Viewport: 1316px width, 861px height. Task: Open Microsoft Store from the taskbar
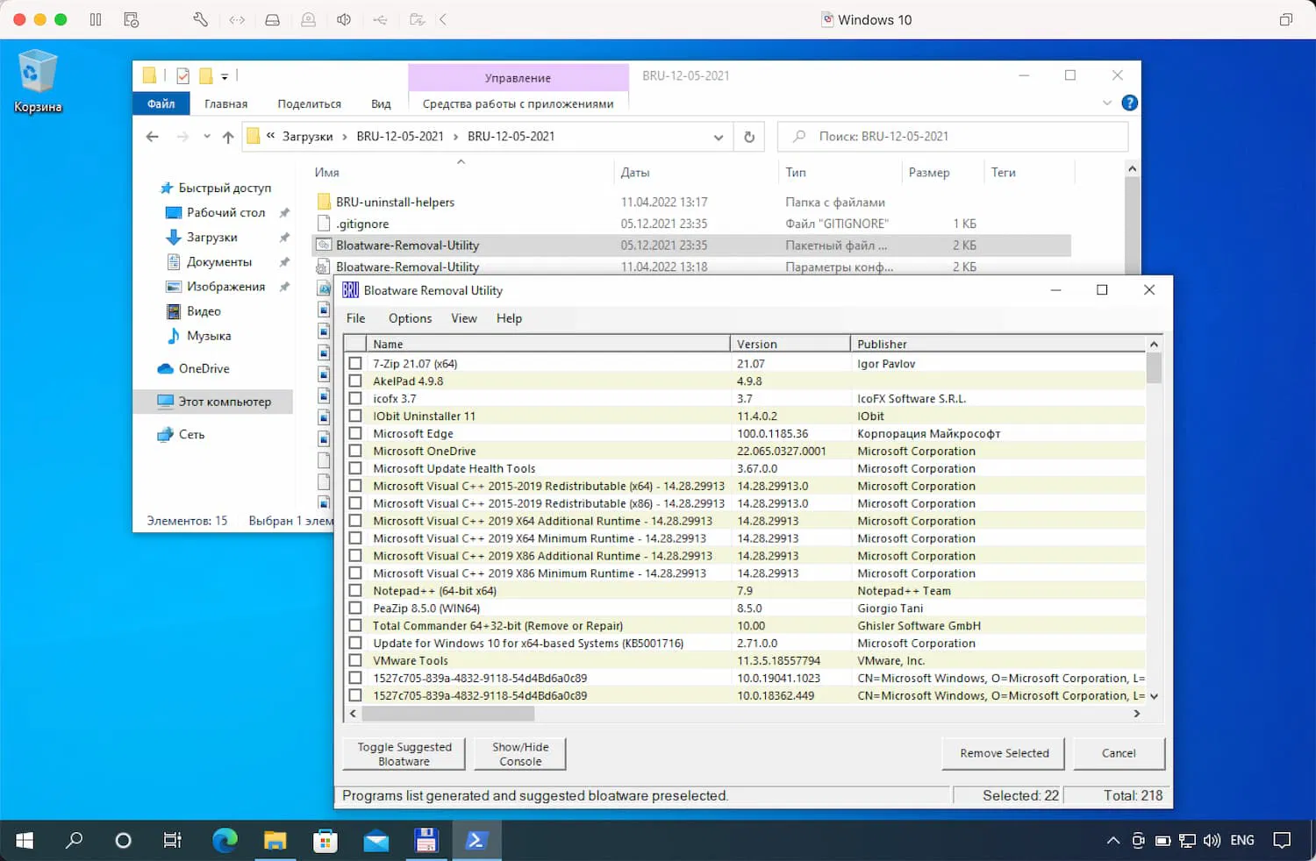click(325, 840)
